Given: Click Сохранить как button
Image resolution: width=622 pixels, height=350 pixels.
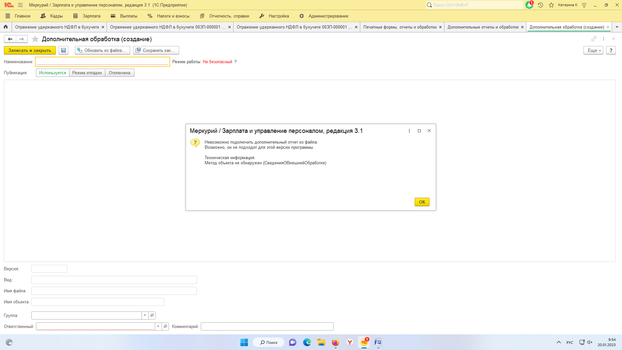Looking at the screenshot, I should point(156,50).
